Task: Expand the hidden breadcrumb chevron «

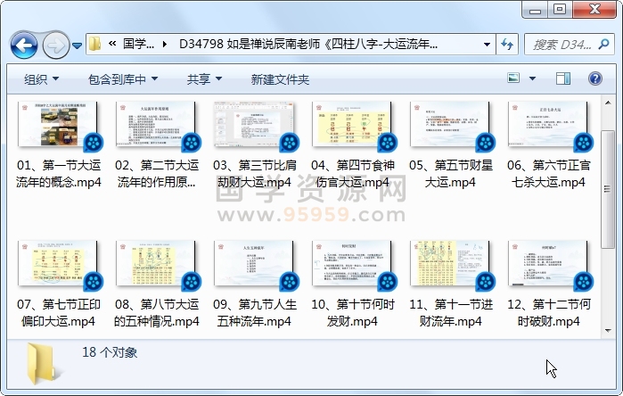Action: pos(112,44)
